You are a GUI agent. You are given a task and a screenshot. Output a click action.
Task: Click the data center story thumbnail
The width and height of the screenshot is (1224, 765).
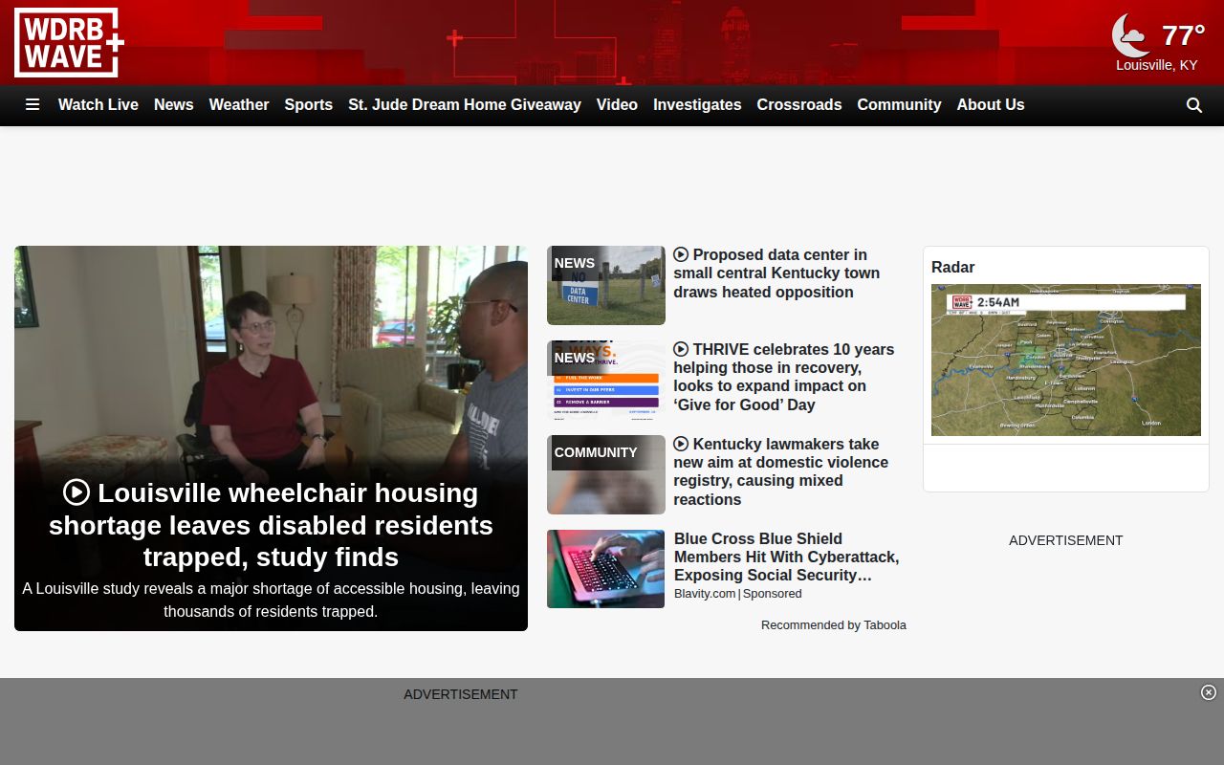(606, 285)
